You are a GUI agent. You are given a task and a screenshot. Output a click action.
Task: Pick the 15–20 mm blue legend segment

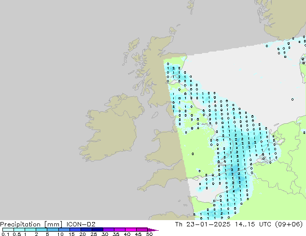[x=75, y=230]
